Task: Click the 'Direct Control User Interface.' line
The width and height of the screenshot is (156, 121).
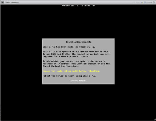Action: (x=61, y=66)
